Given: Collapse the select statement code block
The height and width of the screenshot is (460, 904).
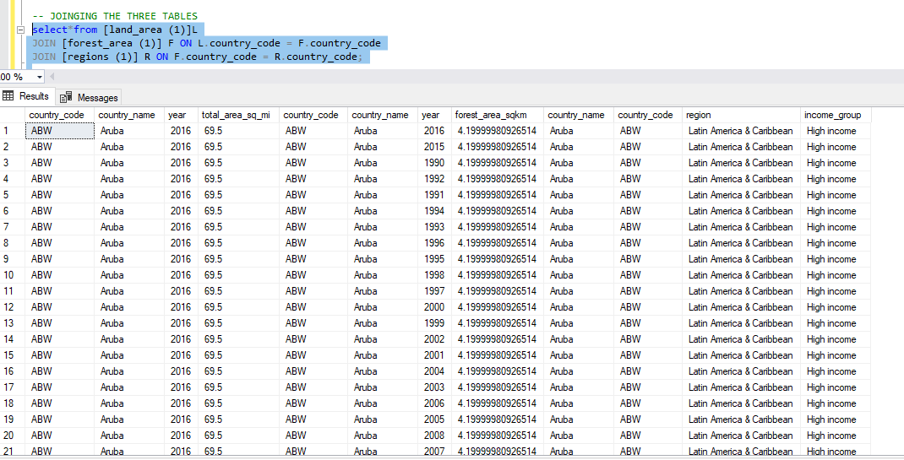Looking at the screenshot, I should coord(20,30).
